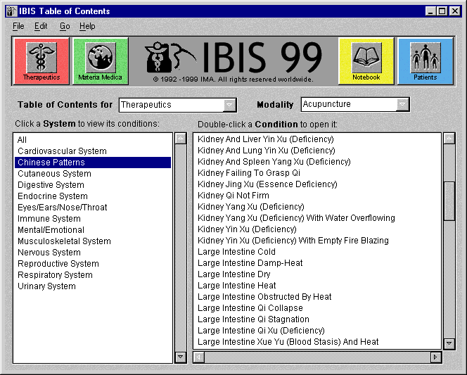Select Kidney Yin Xu With Empty Fire Blazing

tap(317, 241)
